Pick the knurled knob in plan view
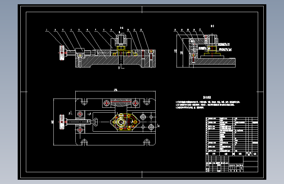The width and height of the screenshot is (284, 184). [62, 122]
